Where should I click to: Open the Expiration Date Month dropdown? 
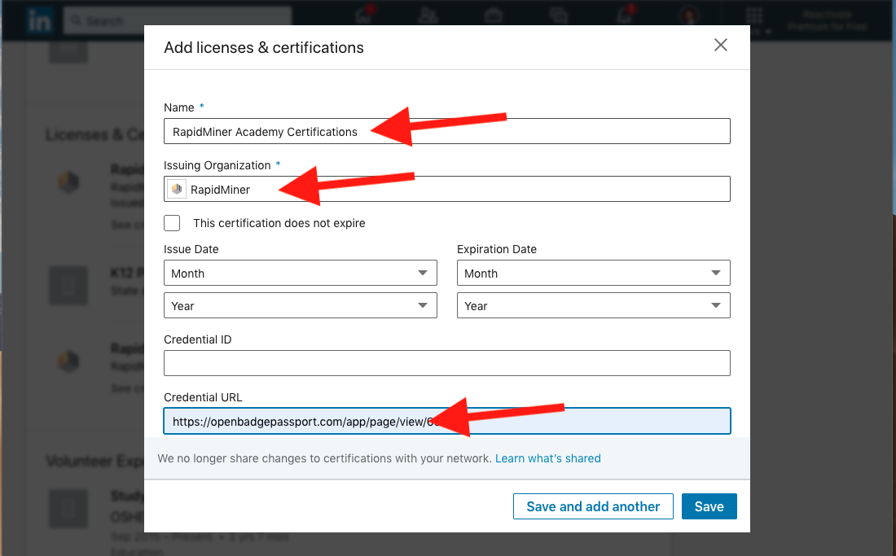(594, 273)
